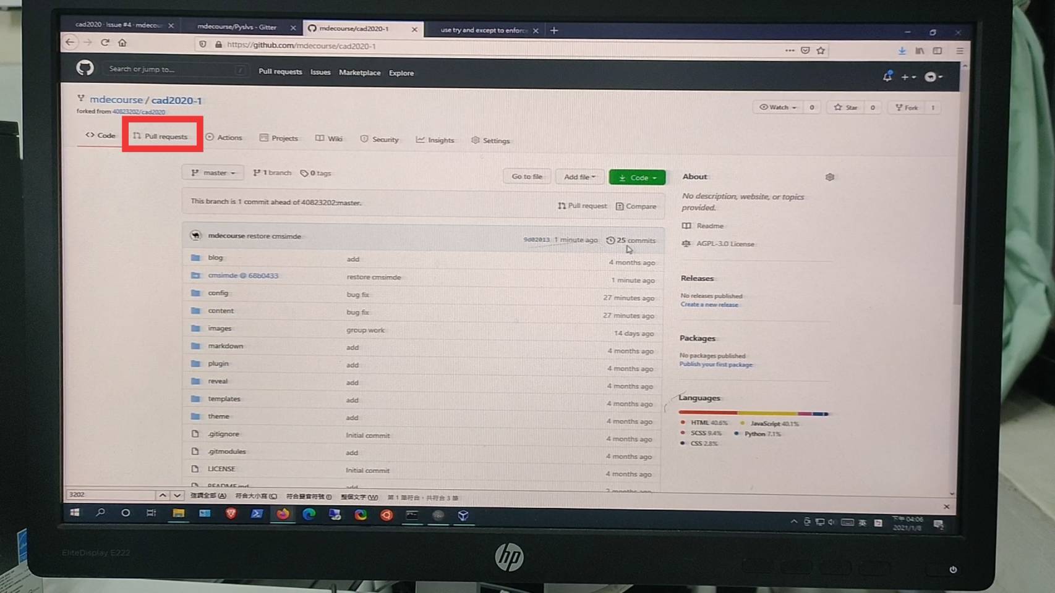Click Issues in the GitHub header
This screenshot has height=593, width=1055.
click(320, 72)
